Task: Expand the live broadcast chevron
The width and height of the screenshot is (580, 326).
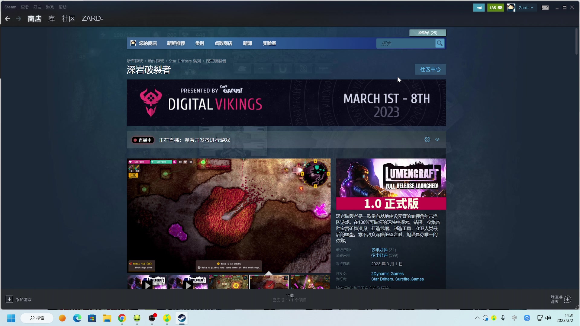Action: (437, 139)
